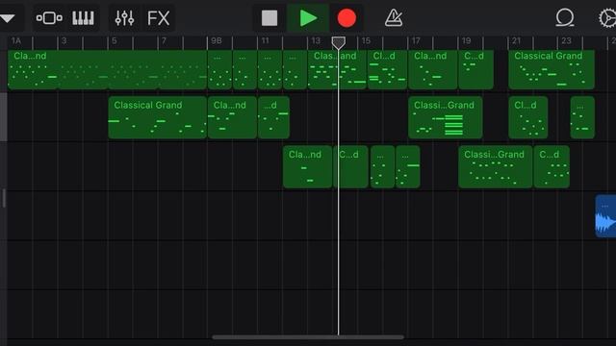Image resolution: width=616 pixels, height=346 pixels.
Task: Select first track's long 'Cla...nd' region at bar 1
Action: pyautogui.click(x=107, y=69)
